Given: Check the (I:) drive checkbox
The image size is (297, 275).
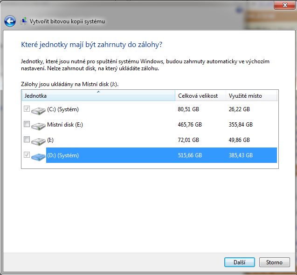Looking at the screenshot, I should click(x=27, y=140).
